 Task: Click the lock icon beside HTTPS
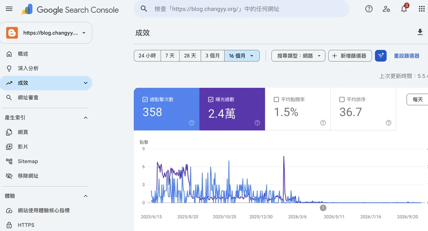tap(9, 225)
